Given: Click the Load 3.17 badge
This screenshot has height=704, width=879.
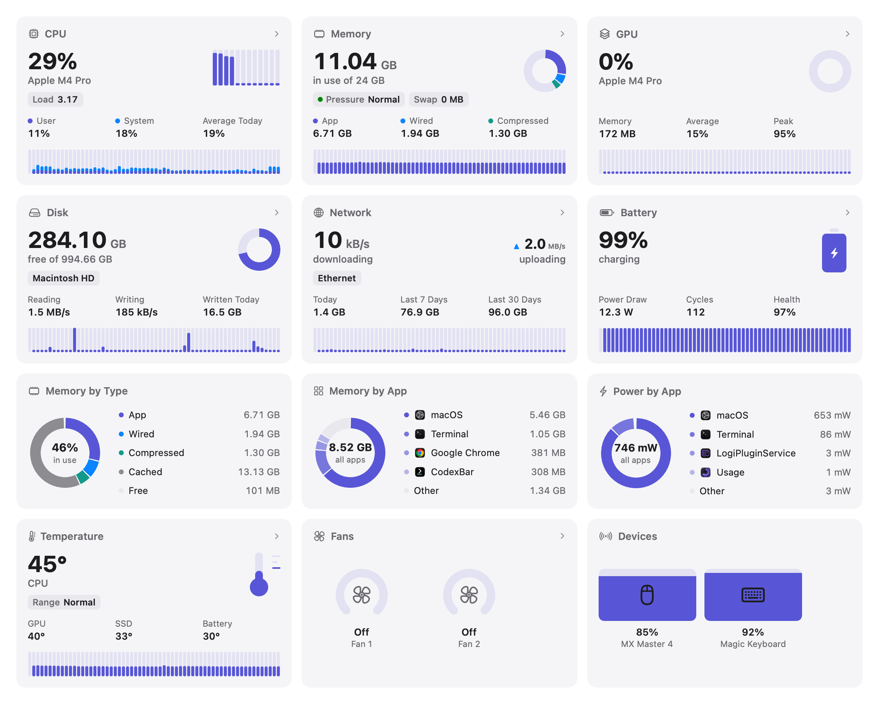Looking at the screenshot, I should click(55, 99).
